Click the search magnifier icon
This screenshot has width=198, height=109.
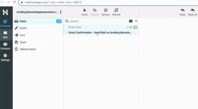click(x=67, y=21)
